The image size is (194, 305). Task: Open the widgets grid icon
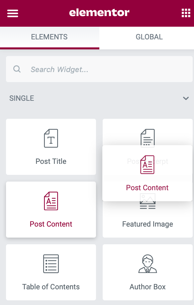coord(186,13)
